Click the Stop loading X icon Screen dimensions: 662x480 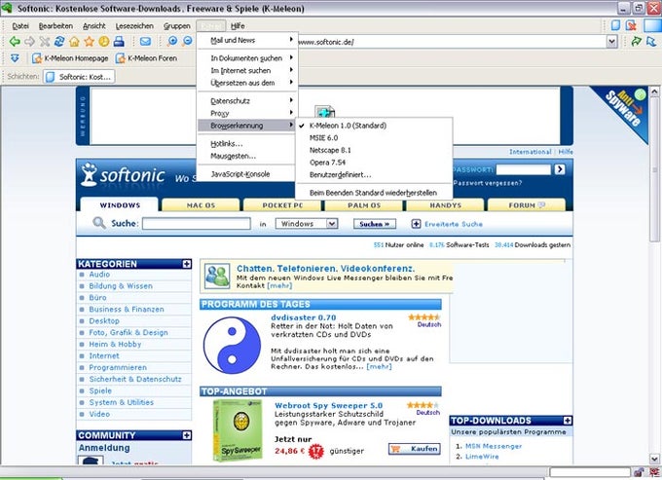45,41
